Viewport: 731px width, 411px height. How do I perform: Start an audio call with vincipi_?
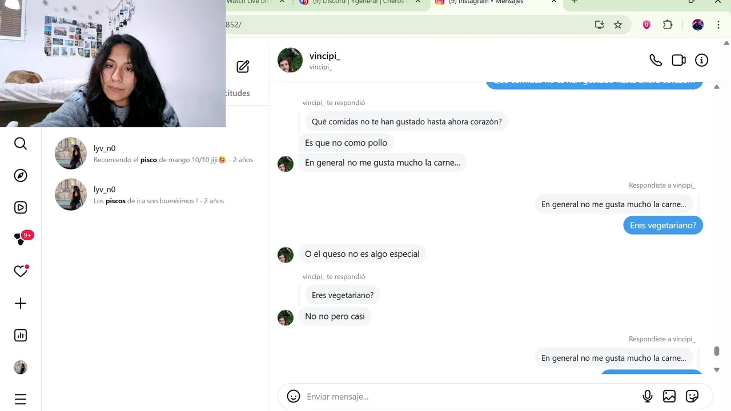[x=656, y=61]
